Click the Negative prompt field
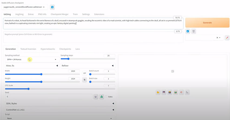The width and height of the screenshot is (230, 120). (x=93, y=37)
